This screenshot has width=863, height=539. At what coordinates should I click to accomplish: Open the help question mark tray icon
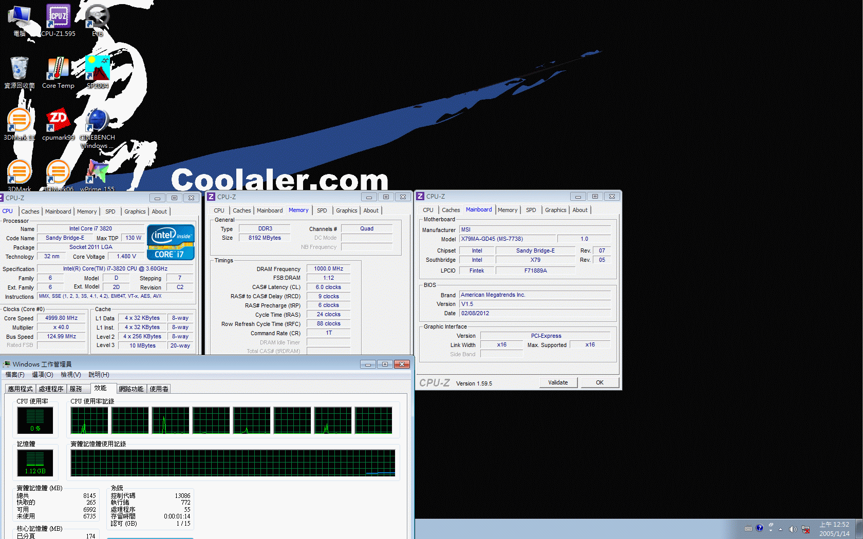point(759,528)
